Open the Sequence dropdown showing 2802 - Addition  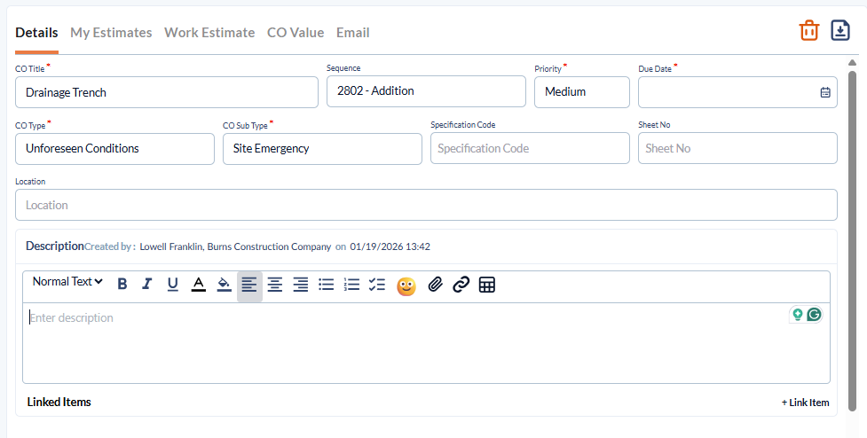(x=426, y=91)
